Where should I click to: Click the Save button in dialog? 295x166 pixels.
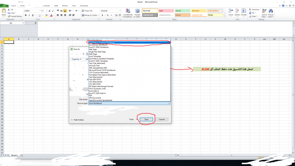[x=146, y=119]
